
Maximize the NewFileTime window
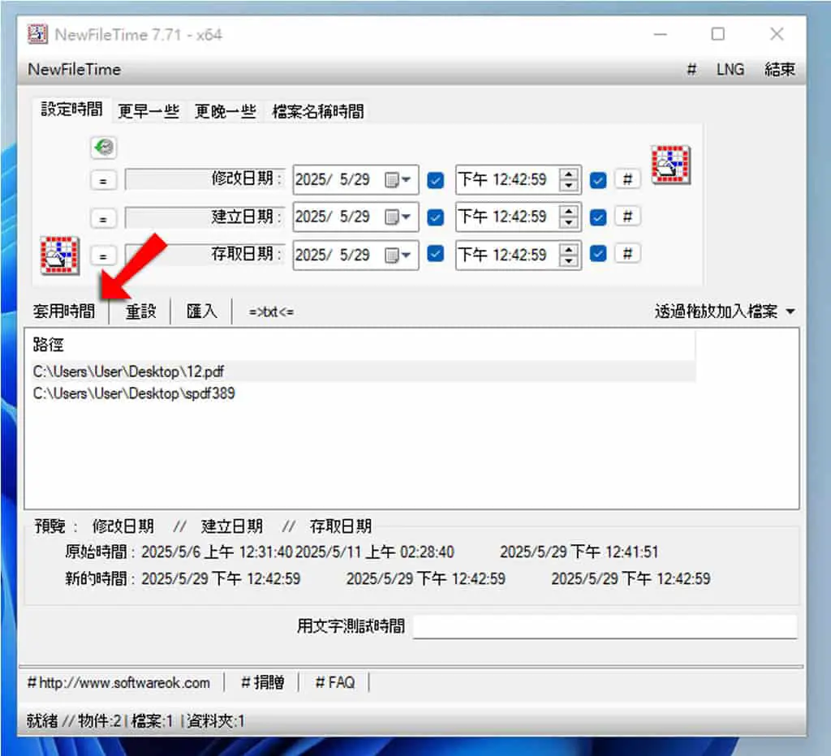pyautogui.click(x=717, y=34)
